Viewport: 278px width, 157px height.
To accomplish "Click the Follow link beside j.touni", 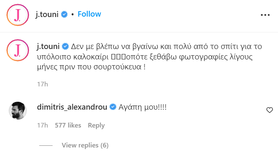I will coord(89,14).
